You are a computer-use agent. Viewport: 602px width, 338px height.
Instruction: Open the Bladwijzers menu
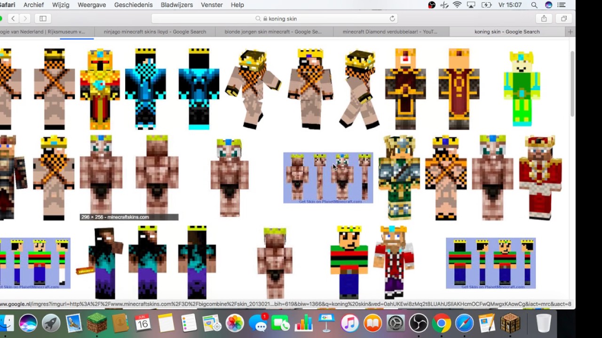pyautogui.click(x=177, y=5)
